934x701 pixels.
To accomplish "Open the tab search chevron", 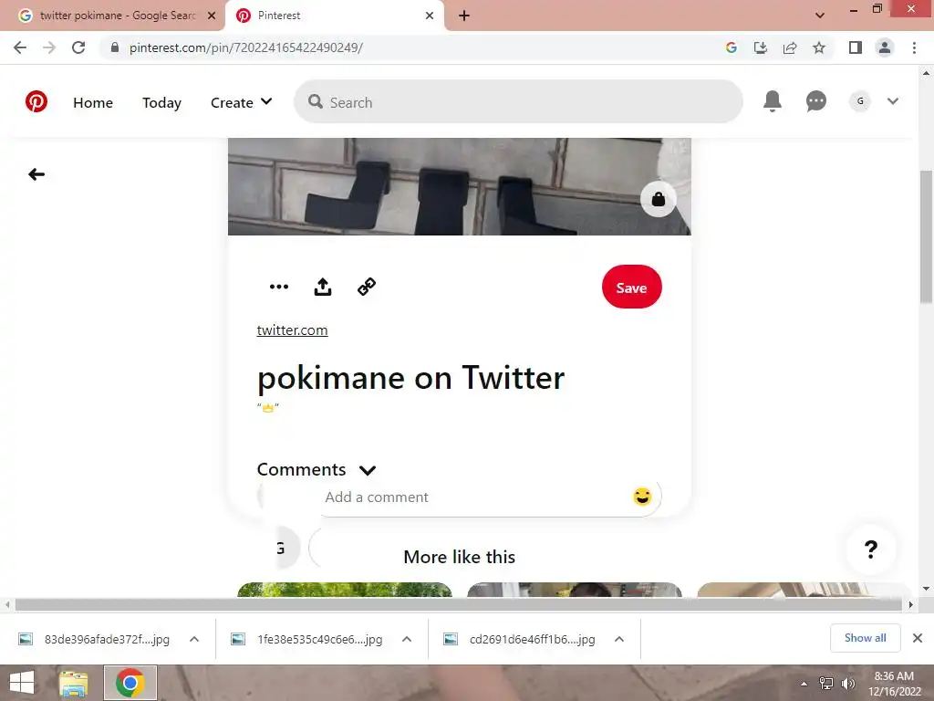I will click(820, 16).
